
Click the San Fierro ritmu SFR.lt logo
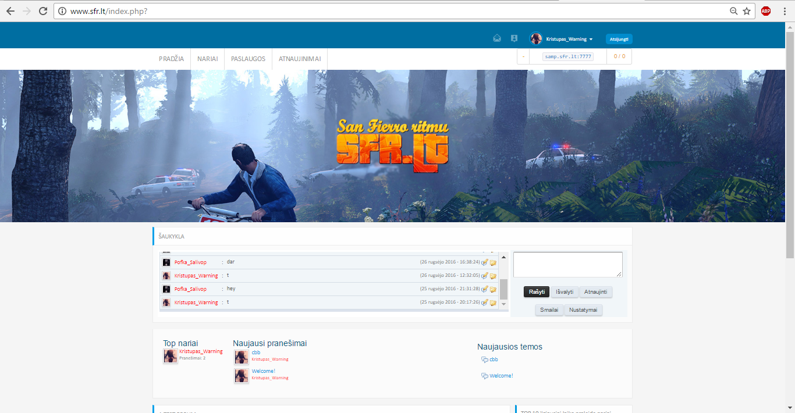click(x=393, y=145)
